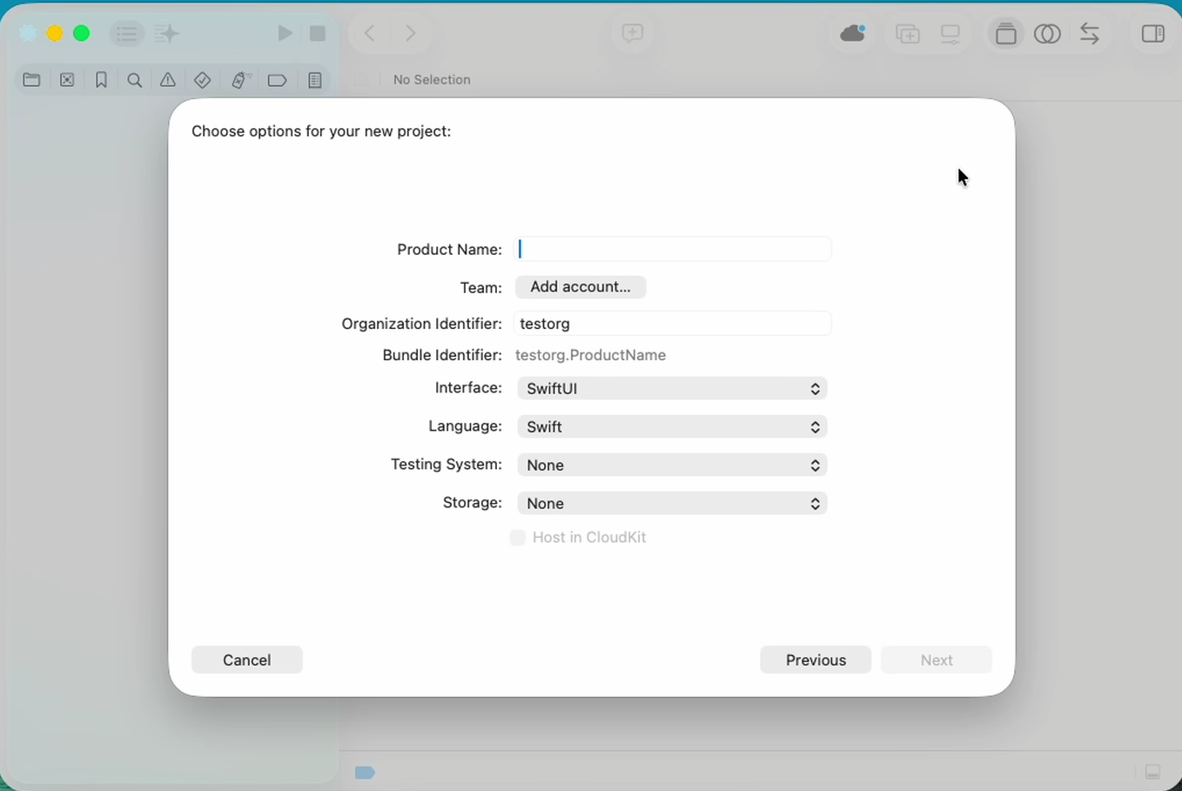This screenshot has height=791, width=1182.
Task: Click the Previous button
Action: click(x=816, y=660)
